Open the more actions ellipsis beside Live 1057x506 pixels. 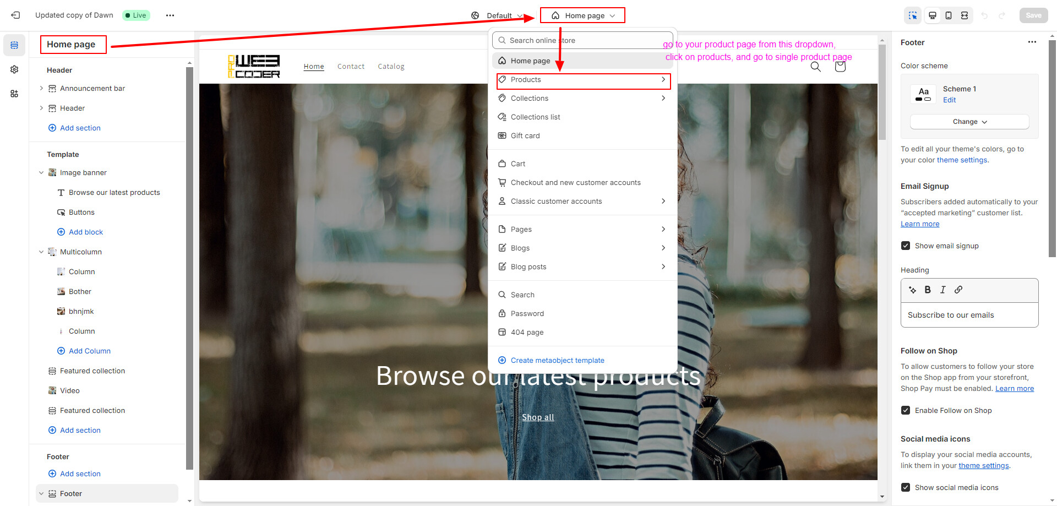tap(170, 15)
